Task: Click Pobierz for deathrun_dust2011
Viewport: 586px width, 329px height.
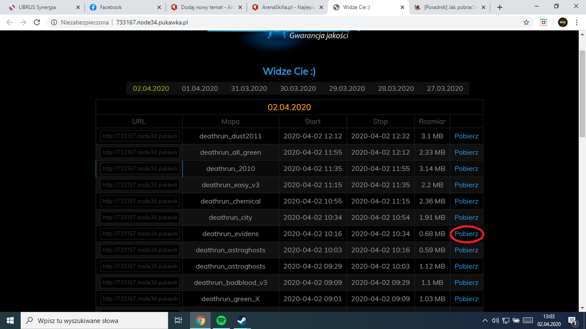Action: [466, 136]
